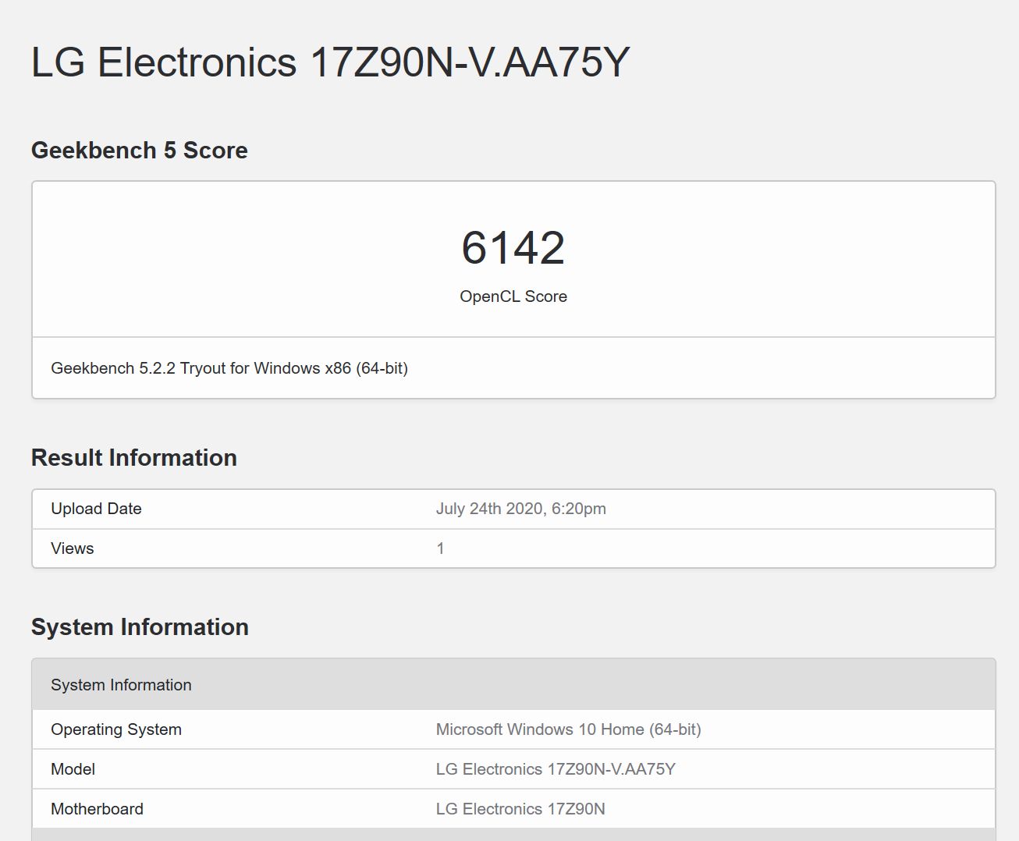
Task: Click the bold System Information section heading
Action: pyautogui.click(x=140, y=626)
